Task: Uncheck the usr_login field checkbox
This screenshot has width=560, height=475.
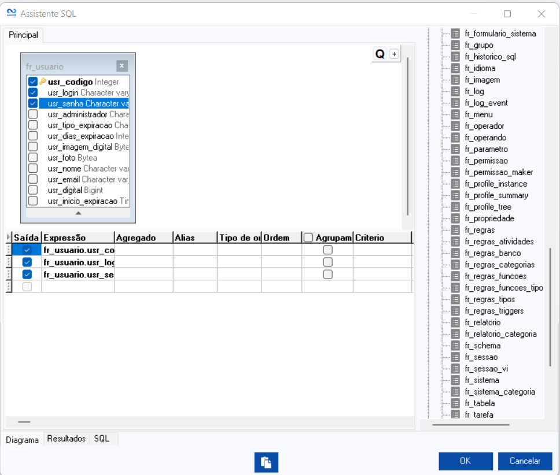Action: (x=33, y=92)
